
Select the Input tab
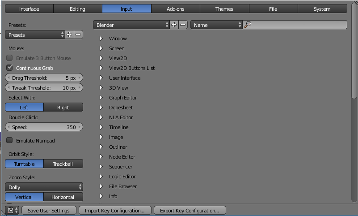(x=126, y=9)
